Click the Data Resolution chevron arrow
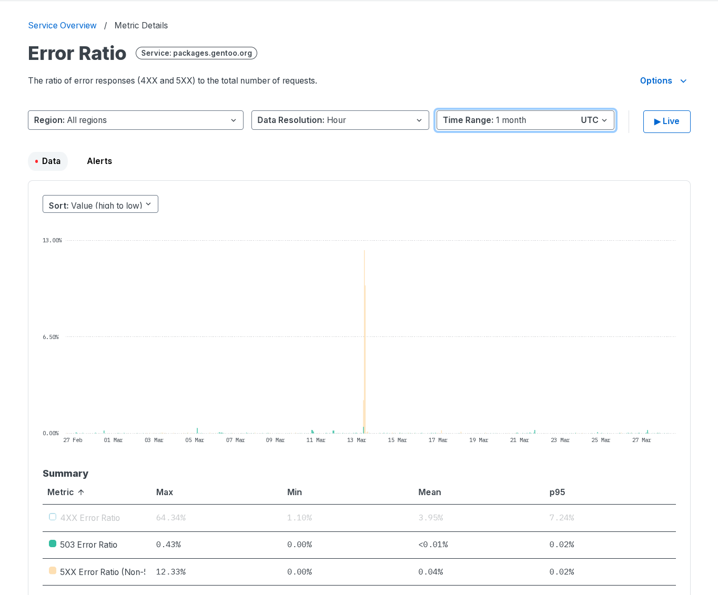Screen dimensions: 718x595 (419, 120)
